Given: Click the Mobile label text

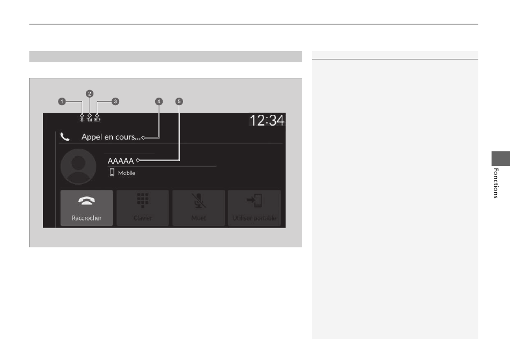Looking at the screenshot, I should 127,173.
